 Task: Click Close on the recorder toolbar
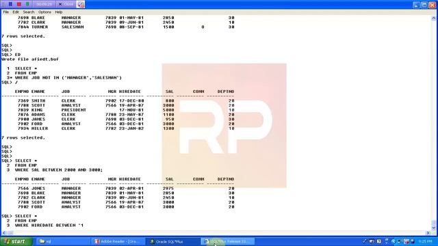coord(66,4)
